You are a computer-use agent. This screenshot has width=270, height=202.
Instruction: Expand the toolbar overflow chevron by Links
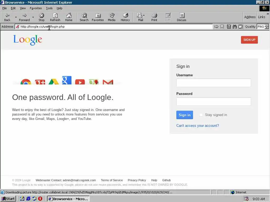pos(268,14)
